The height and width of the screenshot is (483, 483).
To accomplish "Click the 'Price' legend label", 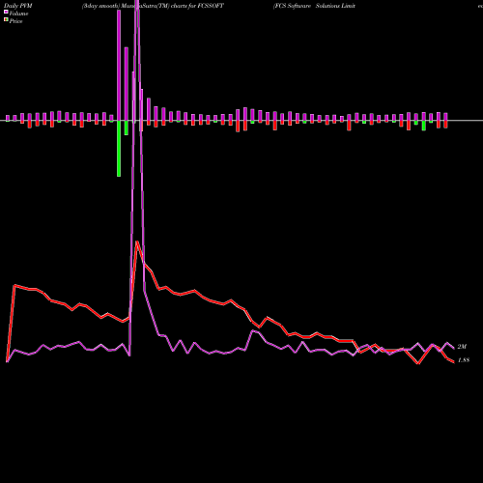I will point(15,21).
